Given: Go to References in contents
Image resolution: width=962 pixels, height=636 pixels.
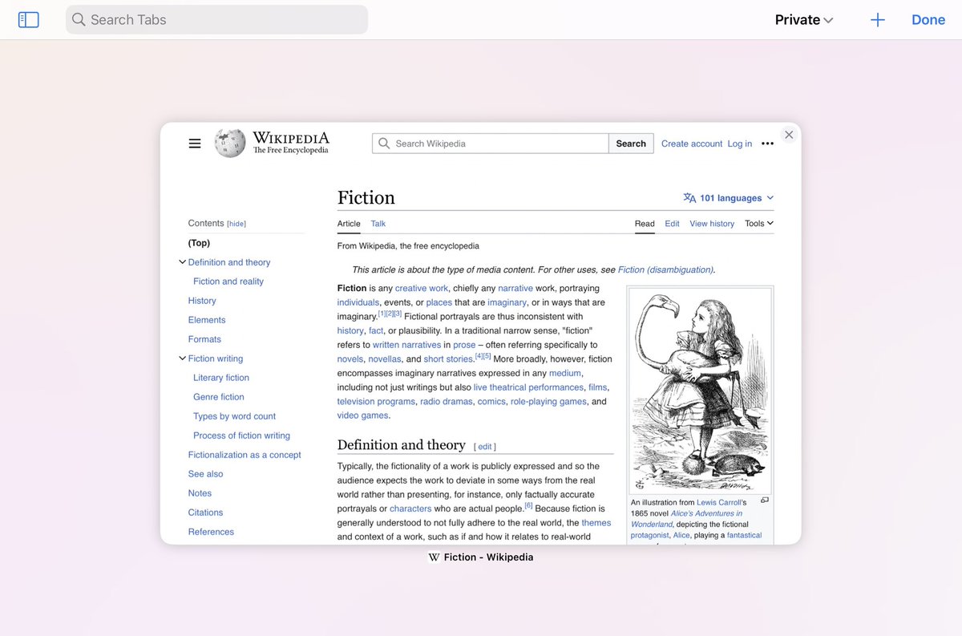Looking at the screenshot, I should click(x=211, y=532).
